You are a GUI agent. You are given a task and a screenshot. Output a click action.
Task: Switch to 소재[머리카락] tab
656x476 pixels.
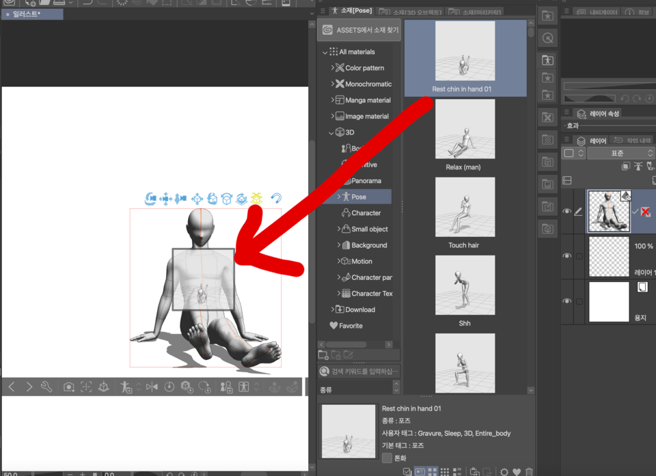475,12
